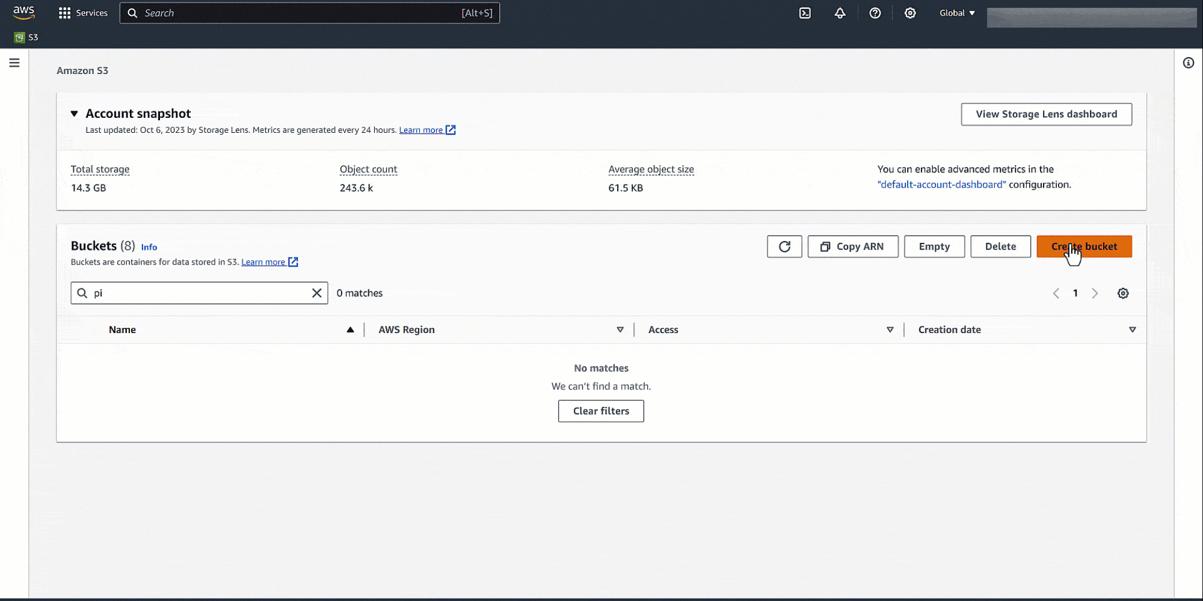Image resolution: width=1203 pixels, height=601 pixels.
Task: Open the info panel icon at right edge
Action: pyautogui.click(x=1189, y=63)
